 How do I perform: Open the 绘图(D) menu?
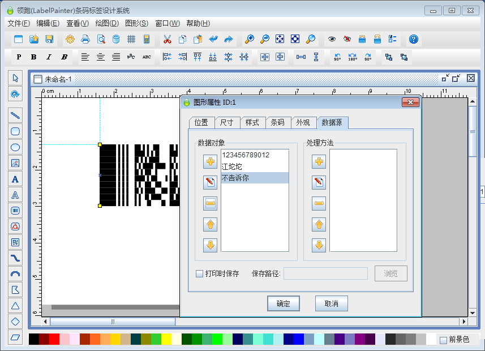click(x=107, y=23)
